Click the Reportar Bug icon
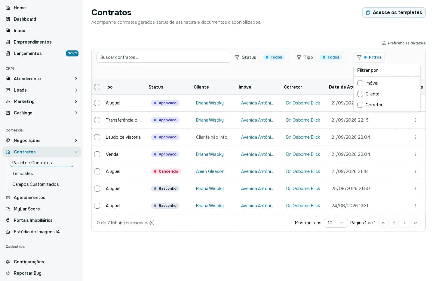 [8, 273]
